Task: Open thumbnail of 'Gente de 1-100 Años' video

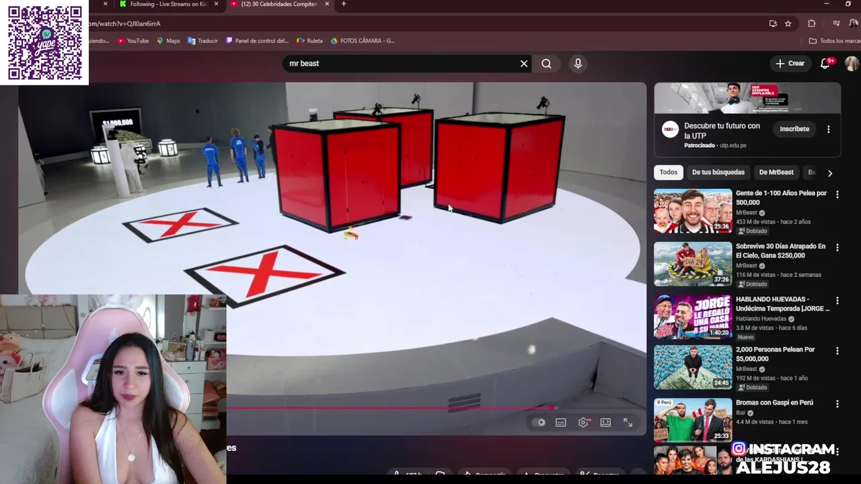Action: pos(693,211)
